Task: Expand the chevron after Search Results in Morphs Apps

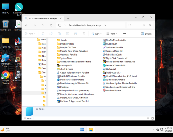Action: pos(105,25)
